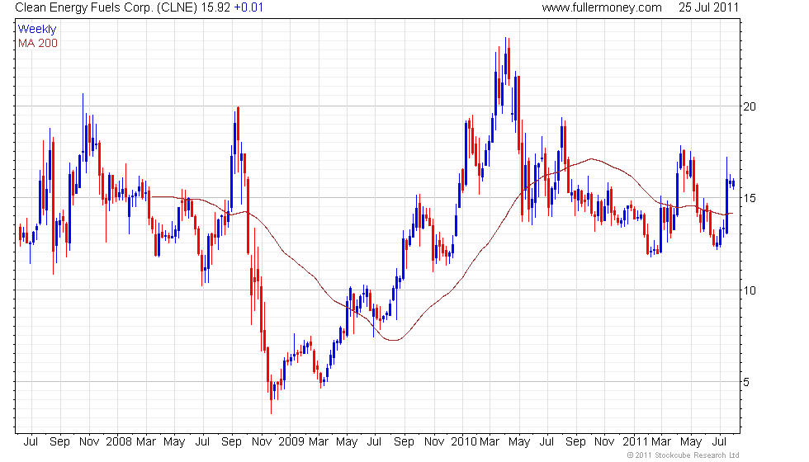
Task: Click the 10 price axis label
Action: pyautogui.click(x=750, y=290)
